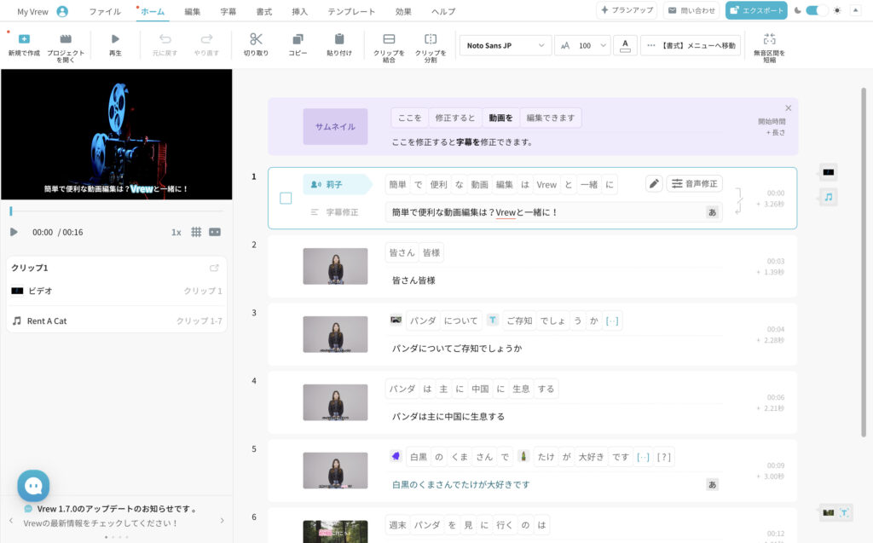Go to previous notice with left chevron

pos(10,520)
